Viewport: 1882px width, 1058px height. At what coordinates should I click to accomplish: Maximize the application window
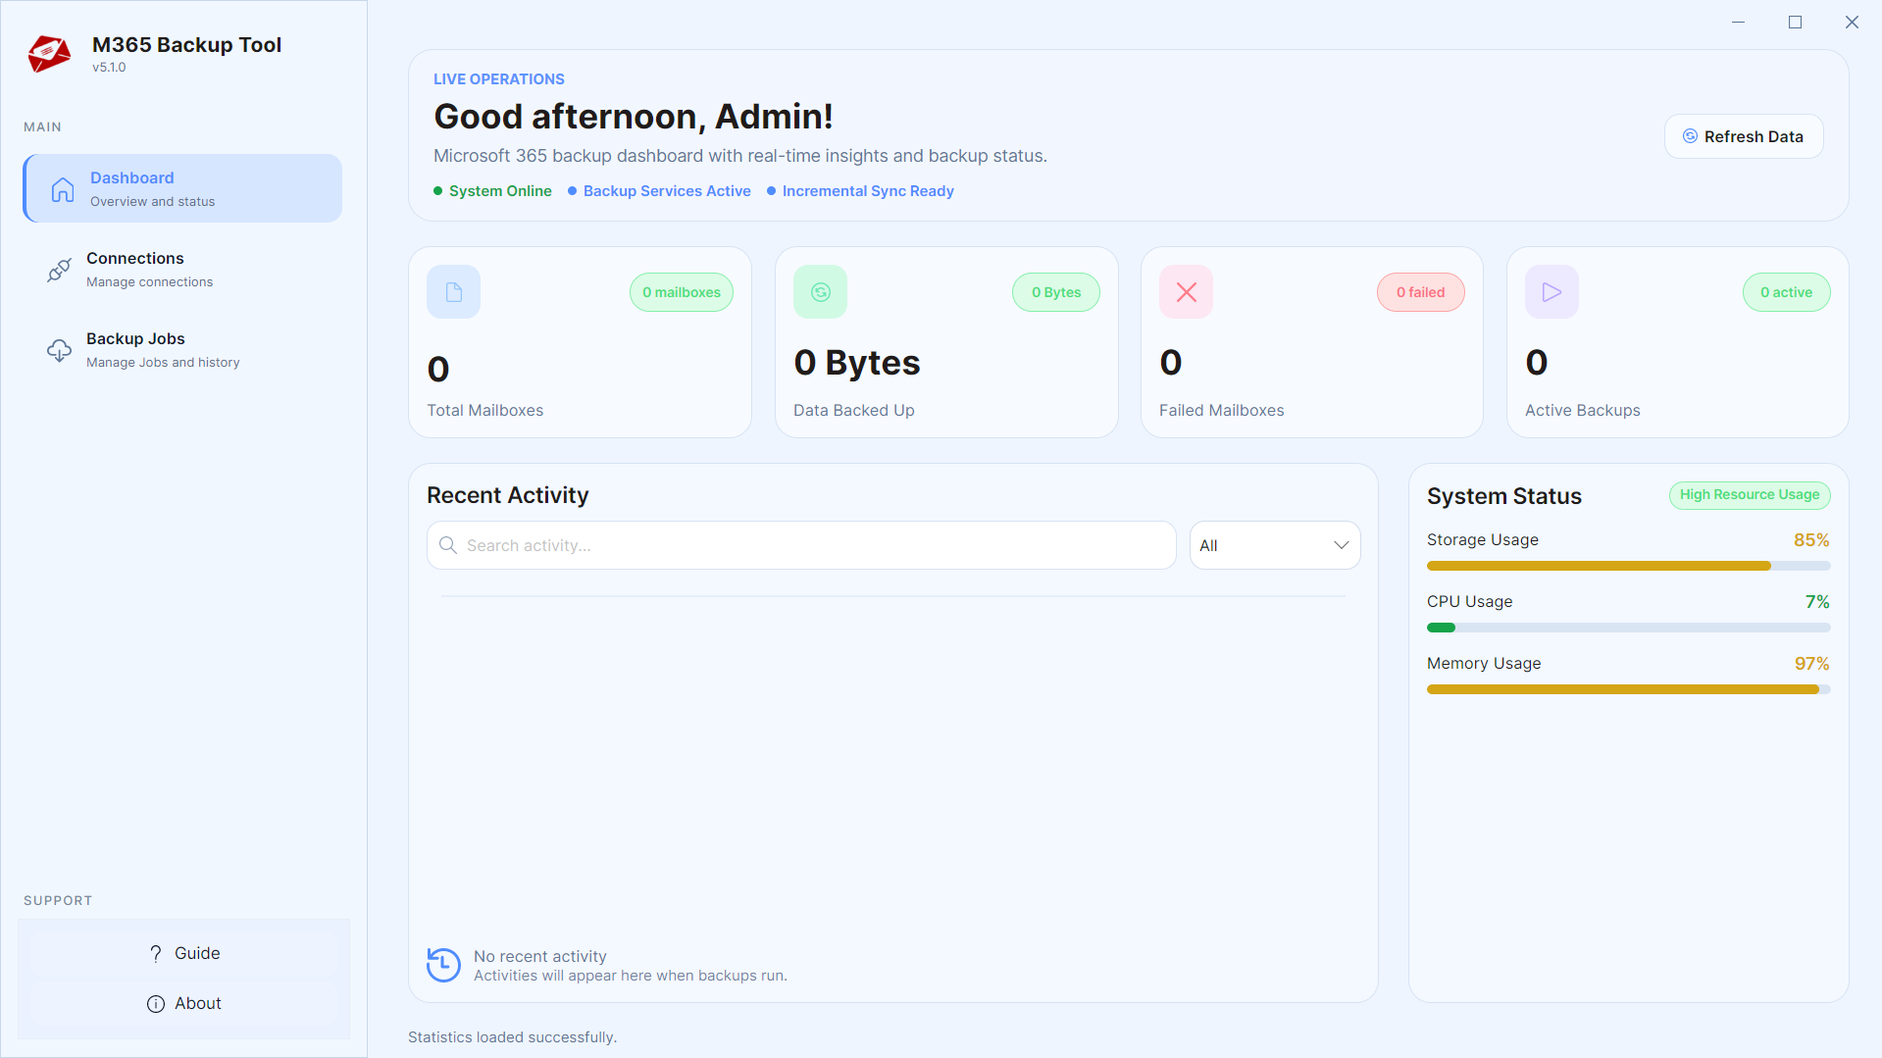1795,22
